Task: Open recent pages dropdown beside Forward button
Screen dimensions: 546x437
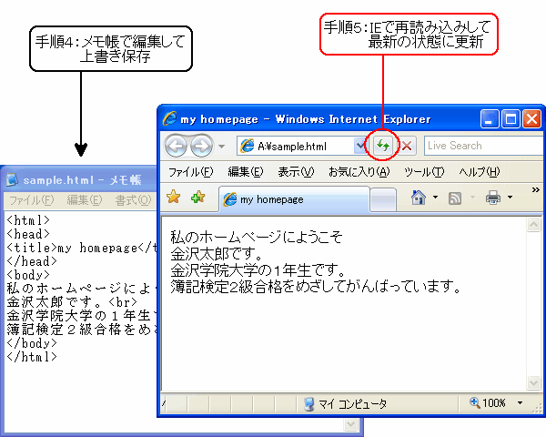Action: point(221,147)
